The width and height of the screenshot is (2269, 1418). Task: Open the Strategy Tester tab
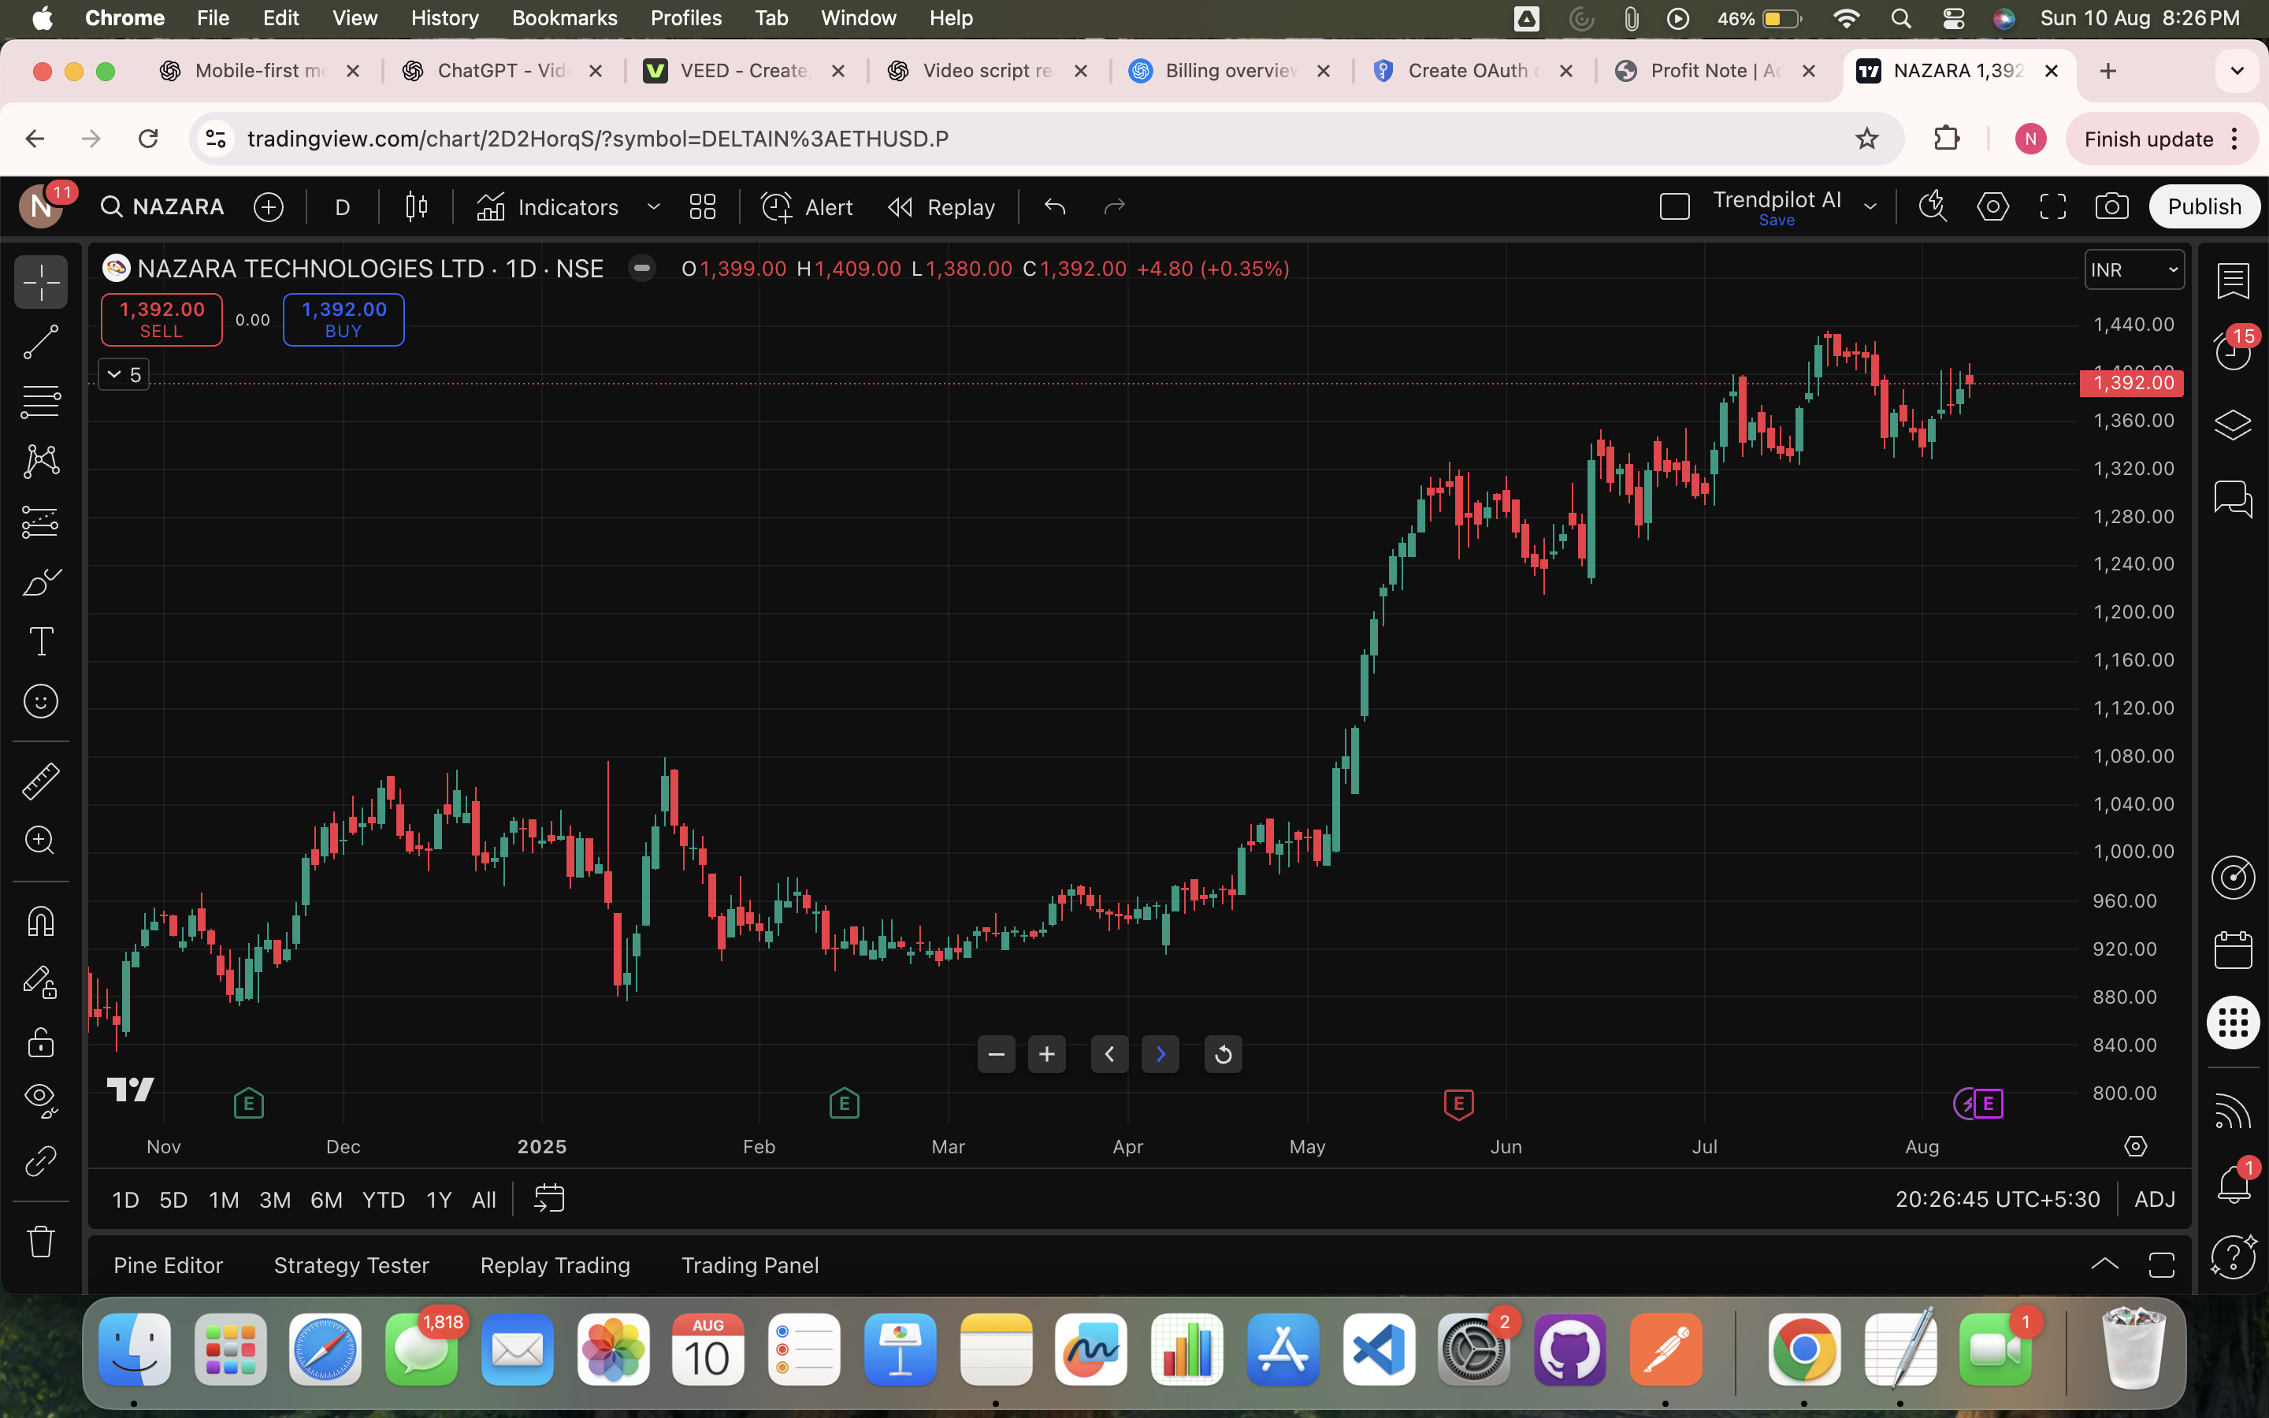[351, 1265]
